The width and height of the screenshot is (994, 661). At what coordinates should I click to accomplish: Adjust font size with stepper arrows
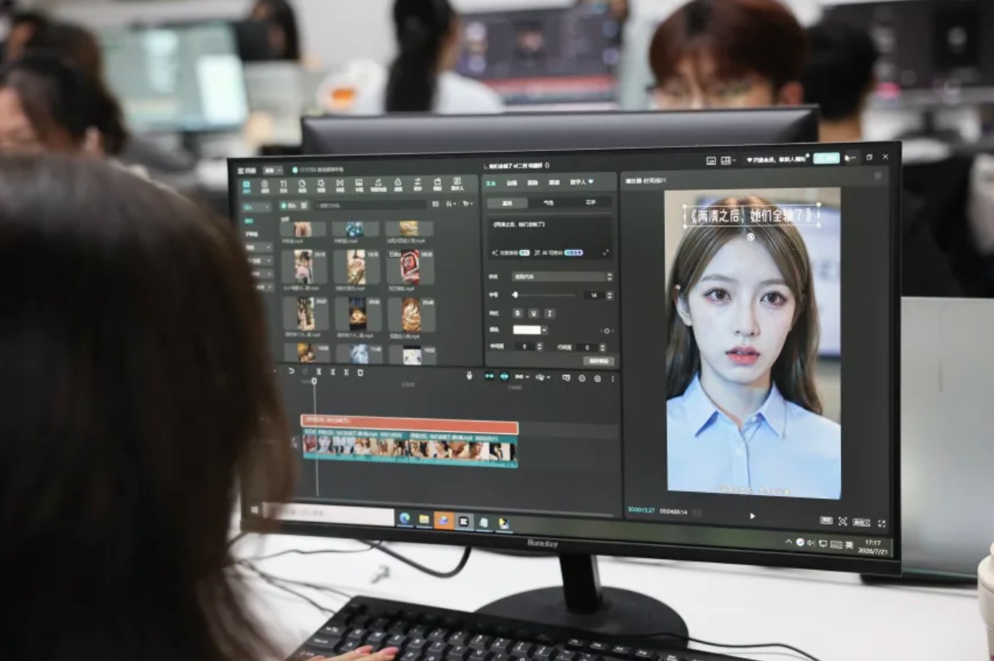(610, 295)
